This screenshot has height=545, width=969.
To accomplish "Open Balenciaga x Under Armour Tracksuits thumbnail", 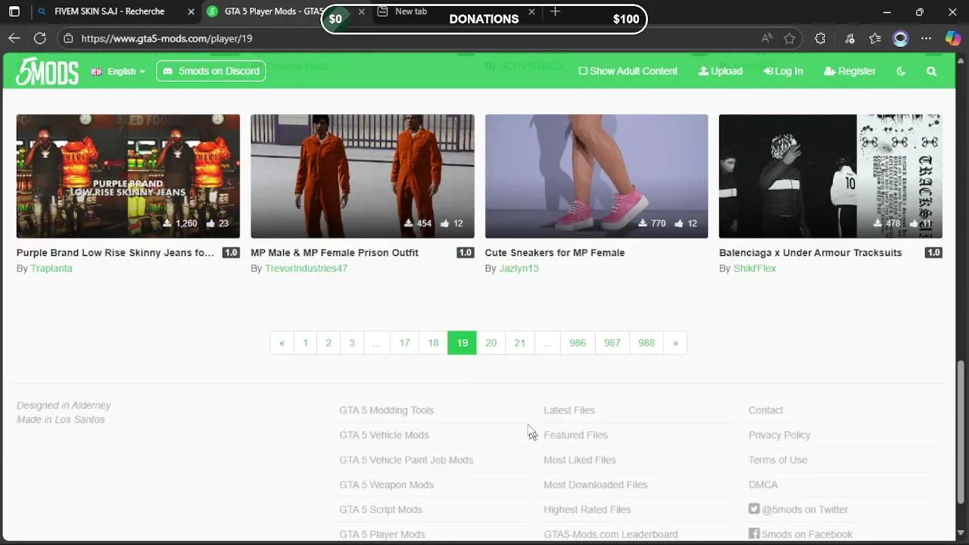I will 830,176.
